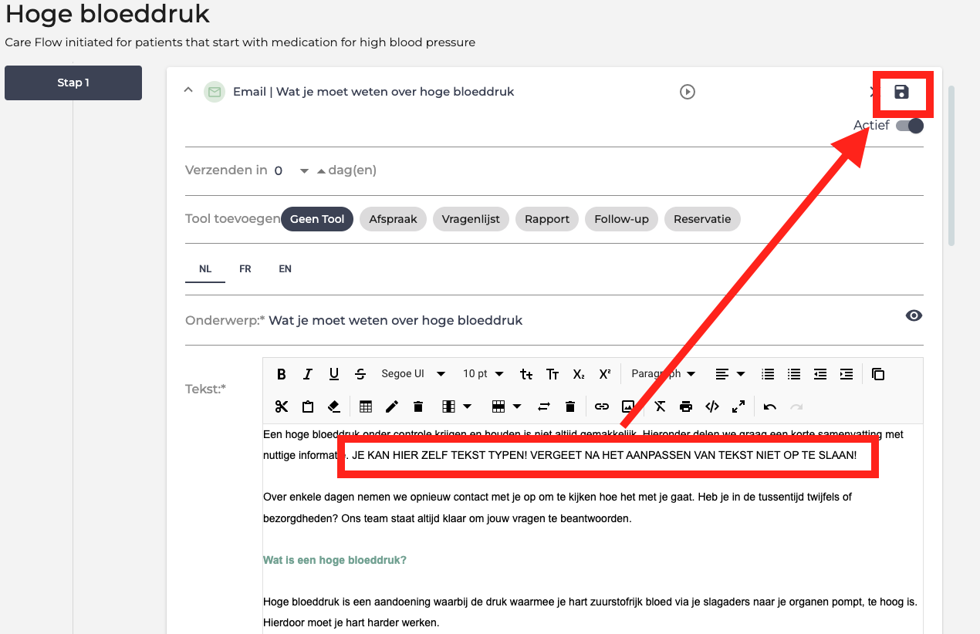Toggle bold formatting in the editor

pyautogui.click(x=282, y=374)
